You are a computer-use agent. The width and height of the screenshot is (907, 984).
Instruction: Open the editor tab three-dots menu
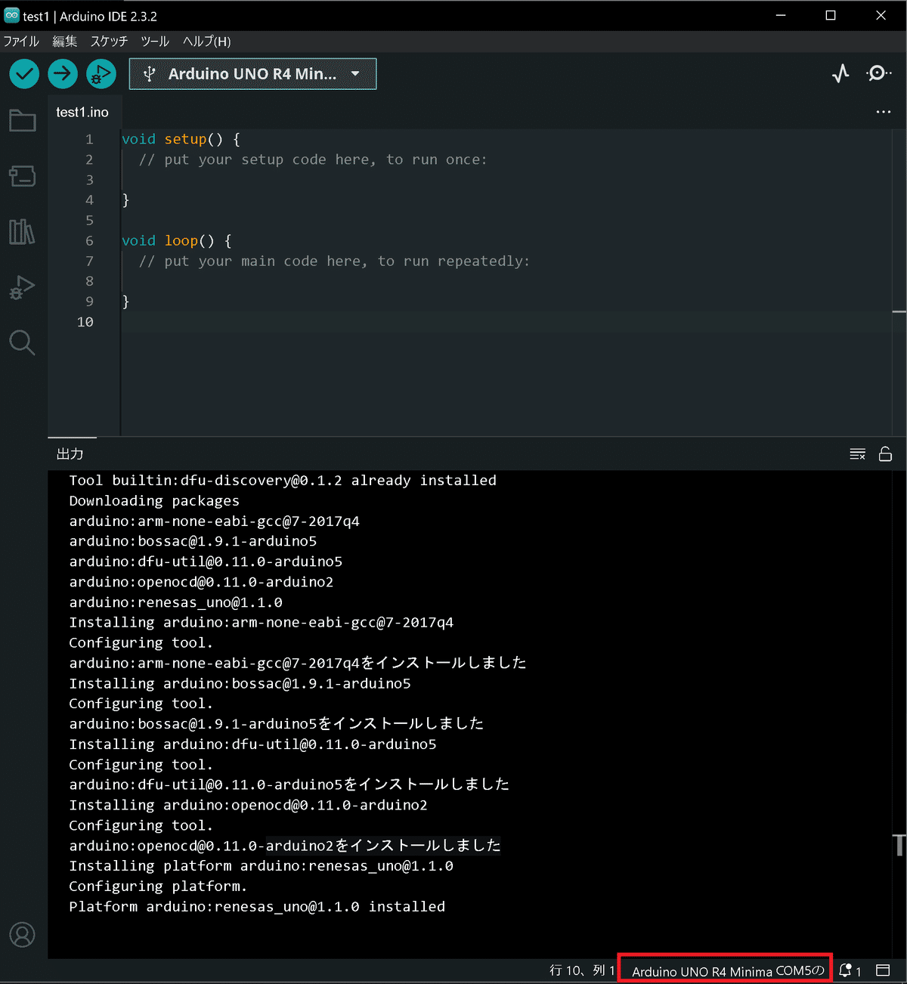coord(883,112)
